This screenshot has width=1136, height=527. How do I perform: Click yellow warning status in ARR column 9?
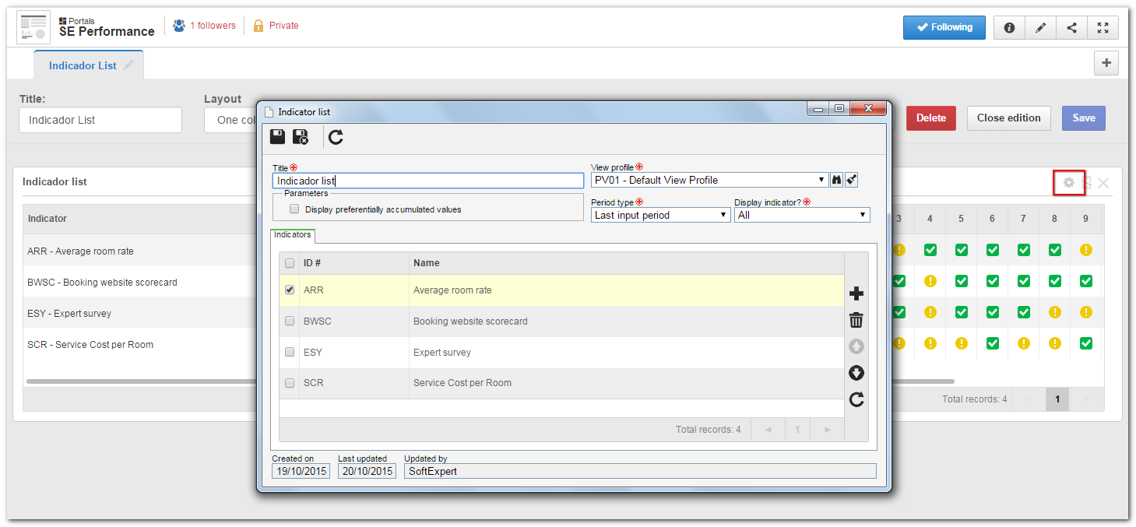coord(1085,250)
